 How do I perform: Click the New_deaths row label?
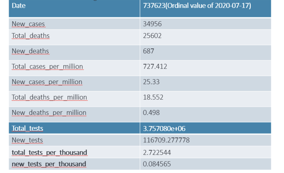(x=30, y=51)
